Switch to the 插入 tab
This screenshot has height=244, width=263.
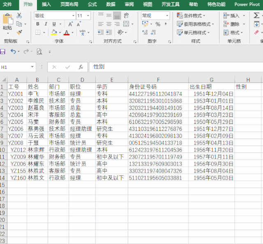point(46,5)
